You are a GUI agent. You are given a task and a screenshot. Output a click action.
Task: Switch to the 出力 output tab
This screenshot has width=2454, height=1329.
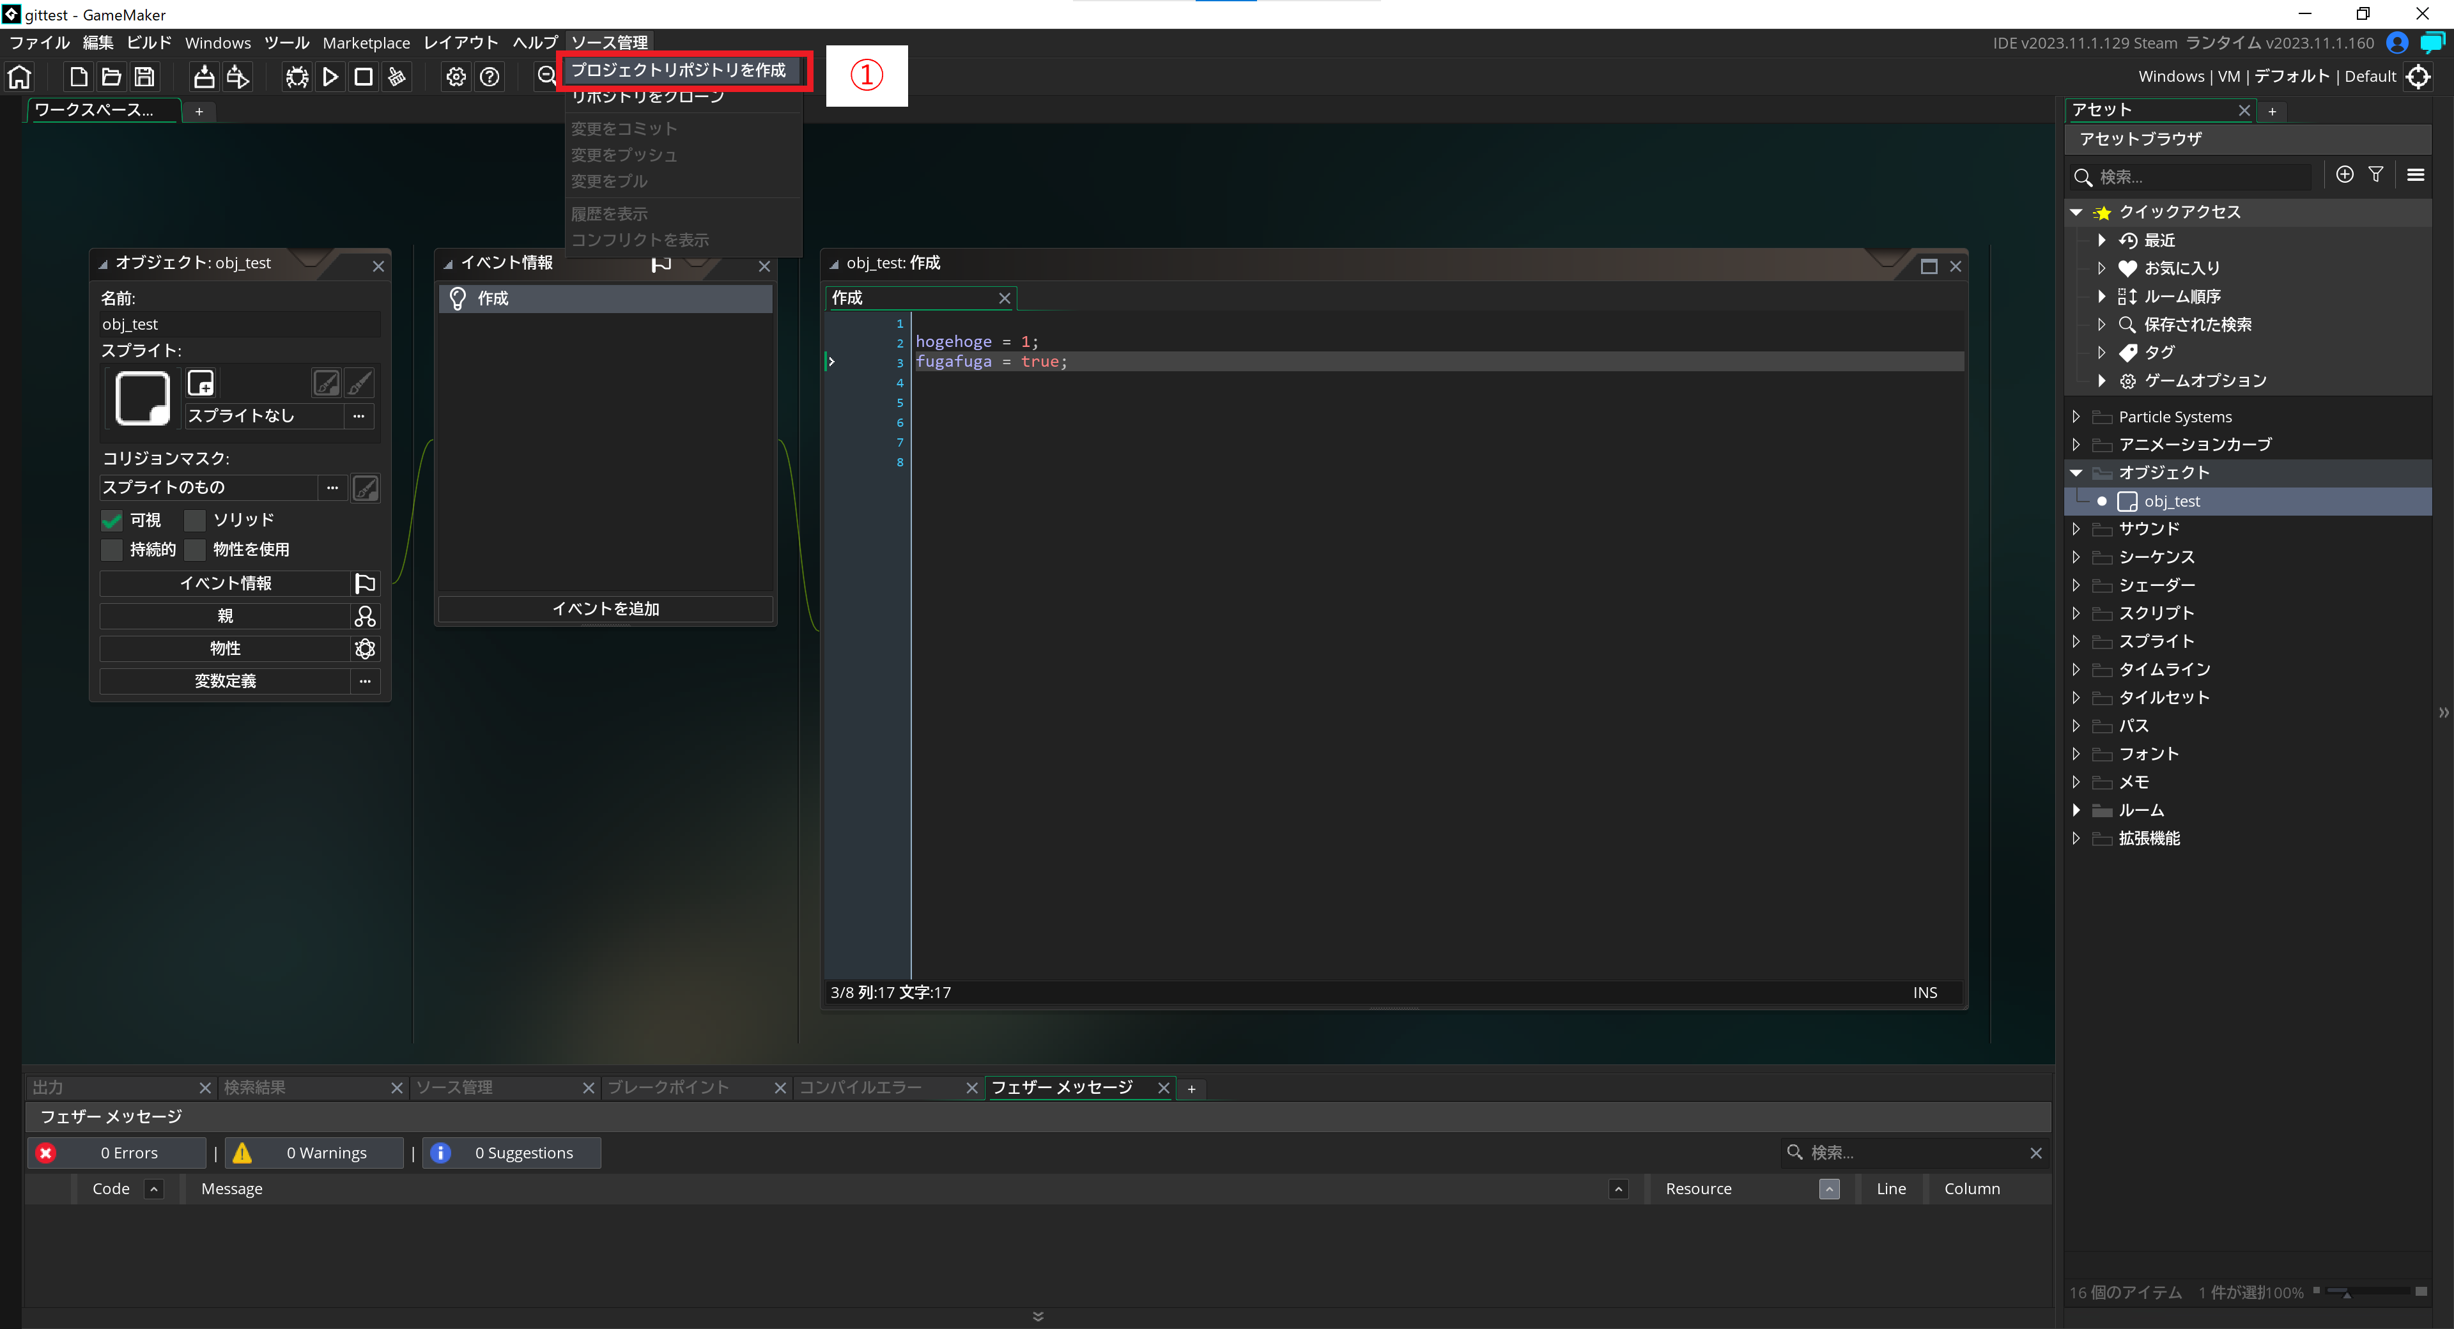pyautogui.click(x=48, y=1087)
